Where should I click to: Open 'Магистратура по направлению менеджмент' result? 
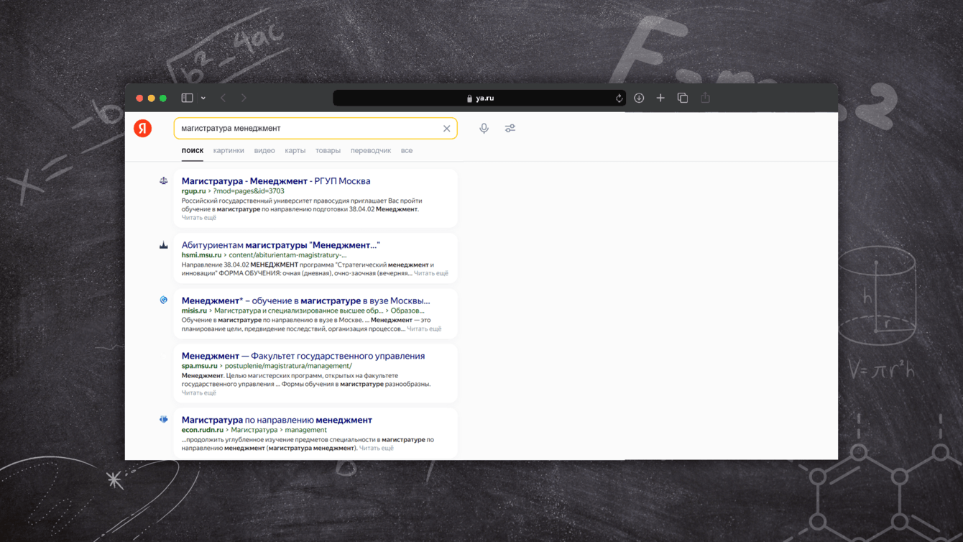277,420
